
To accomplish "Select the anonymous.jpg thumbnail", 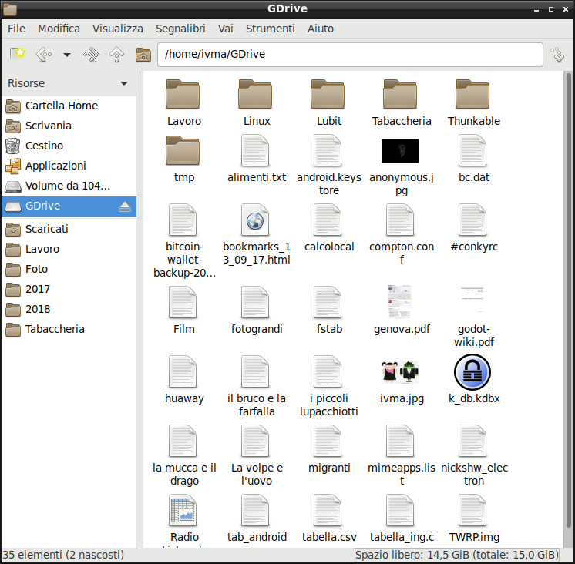I will [x=400, y=151].
